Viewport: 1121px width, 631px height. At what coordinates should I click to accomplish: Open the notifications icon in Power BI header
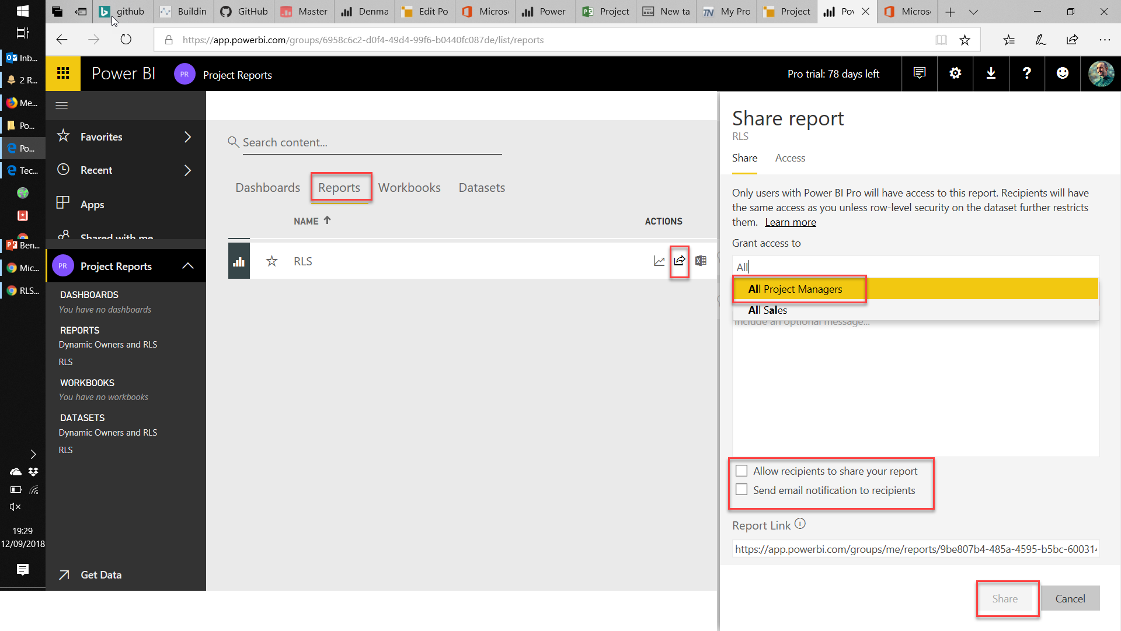920,73
